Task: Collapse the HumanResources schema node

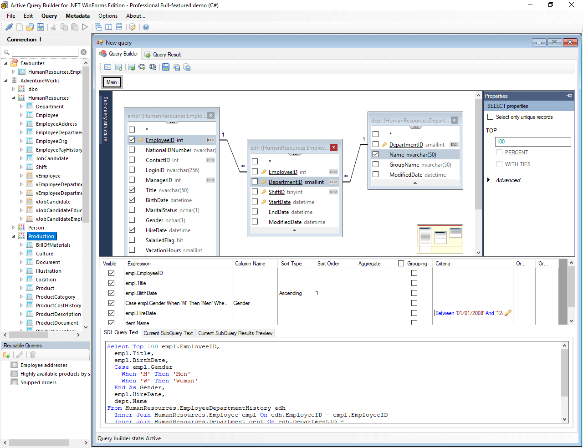Action: [14, 98]
